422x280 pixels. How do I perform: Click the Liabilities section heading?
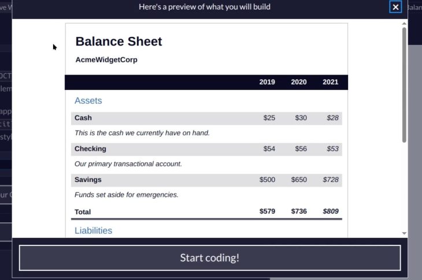tap(93, 230)
